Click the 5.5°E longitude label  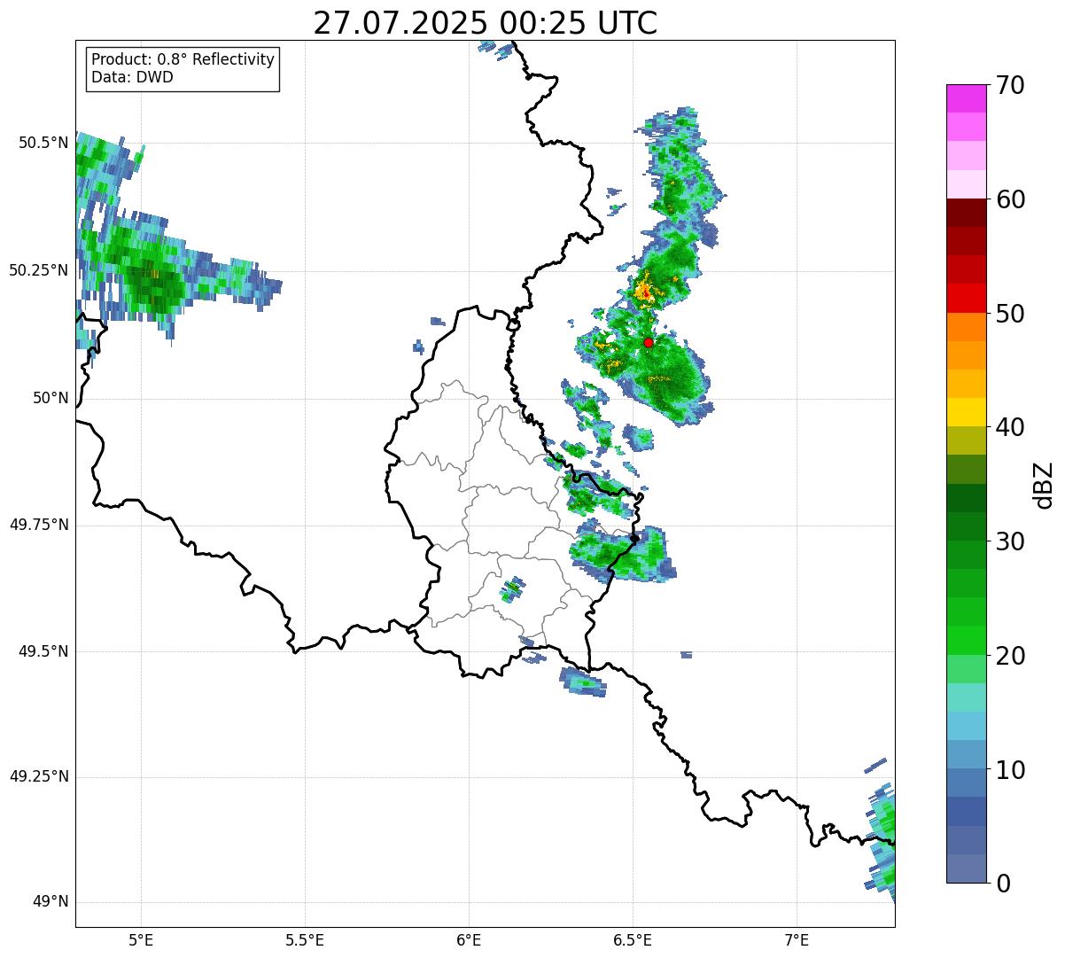[305, 939]
